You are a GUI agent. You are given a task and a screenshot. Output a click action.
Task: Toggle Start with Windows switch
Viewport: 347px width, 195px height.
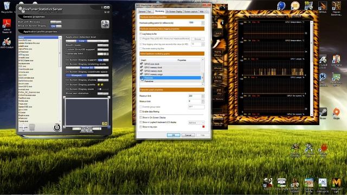click(x=56, y=22)
